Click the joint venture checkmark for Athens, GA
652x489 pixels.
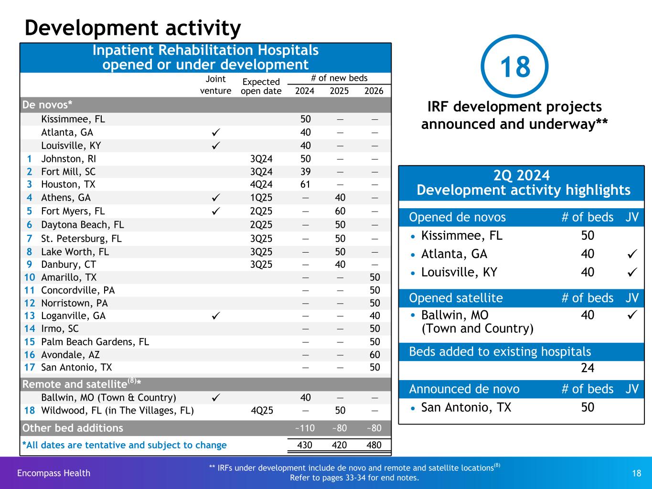tap(215, 198)
